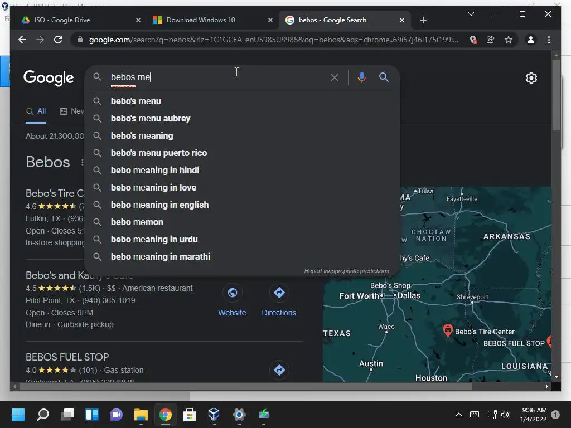Select the "bebo's menu aubrey" suggestion
The image size is (571, 428).
click(x=242, y=118)
